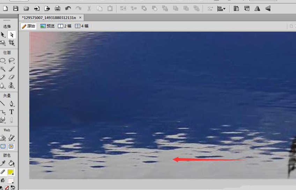Flip the object vertically
The width and height of the screenshot is (296, 190).
pyautogui.click(x=268, y=8)
